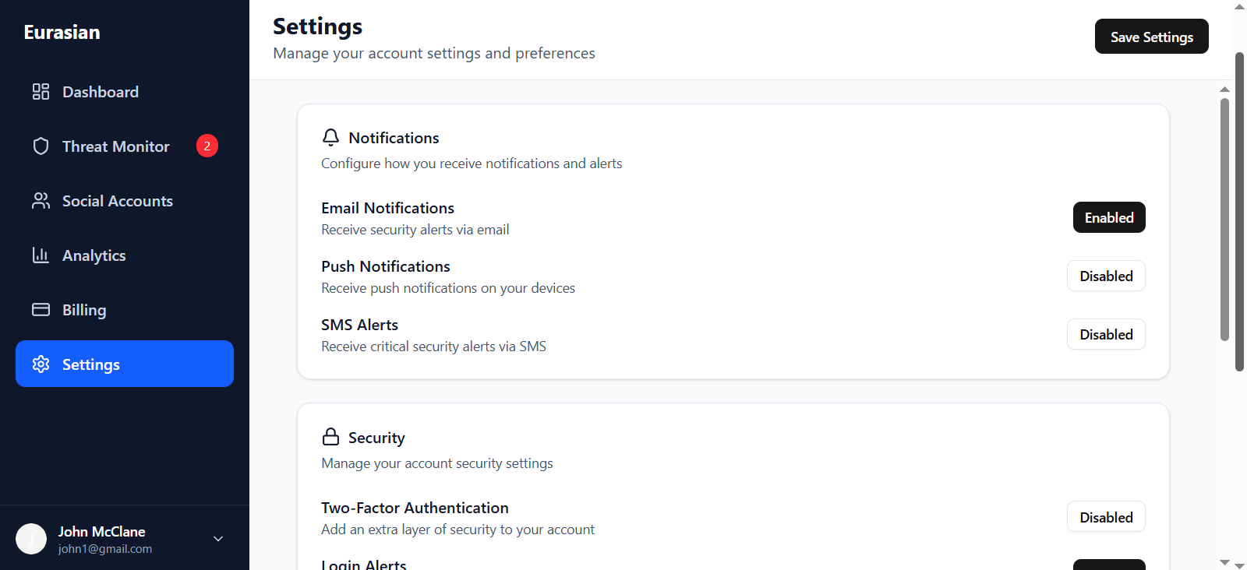Click the Social Accounts people icon
This screenshot has height=570, width=1247.
pos(41,201)
